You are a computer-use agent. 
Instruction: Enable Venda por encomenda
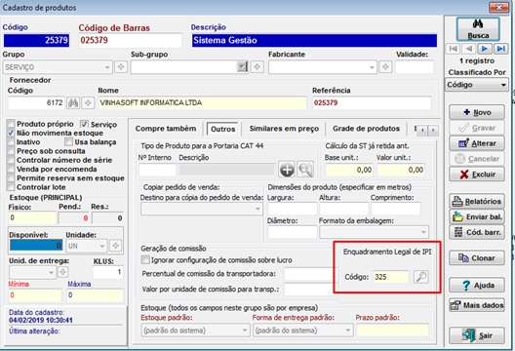click(11, 169)
